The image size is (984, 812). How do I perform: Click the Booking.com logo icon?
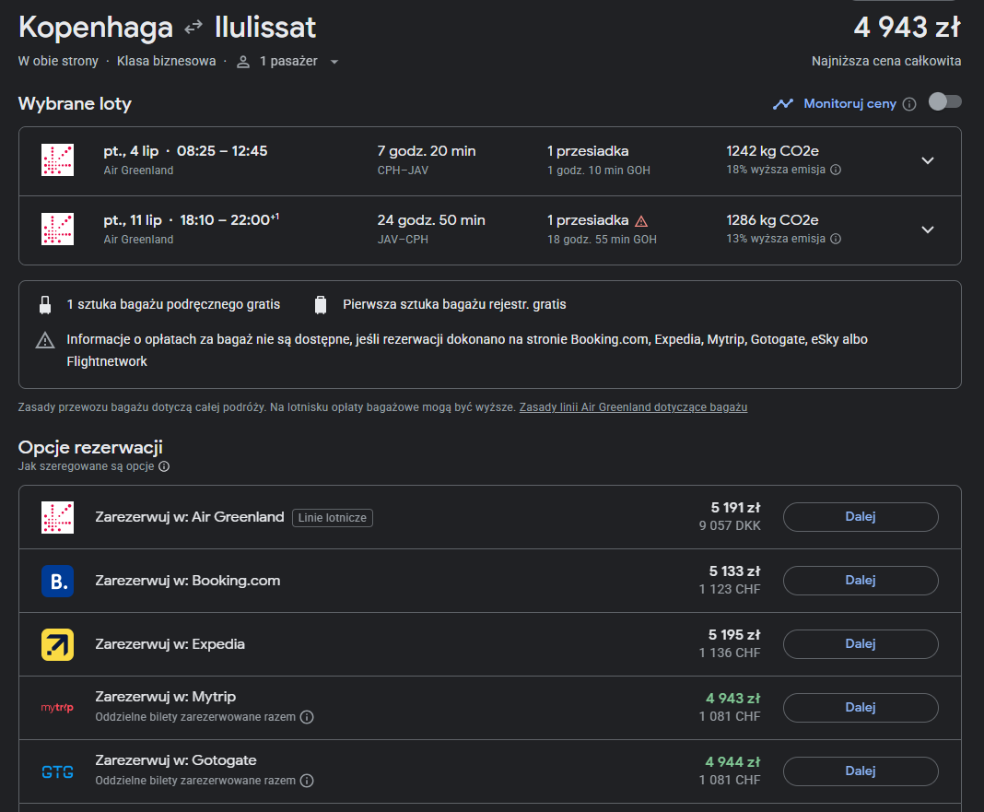click(57, 581)
